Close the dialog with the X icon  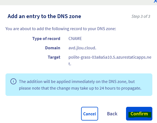pyautogui.click(x=155, y=1)
